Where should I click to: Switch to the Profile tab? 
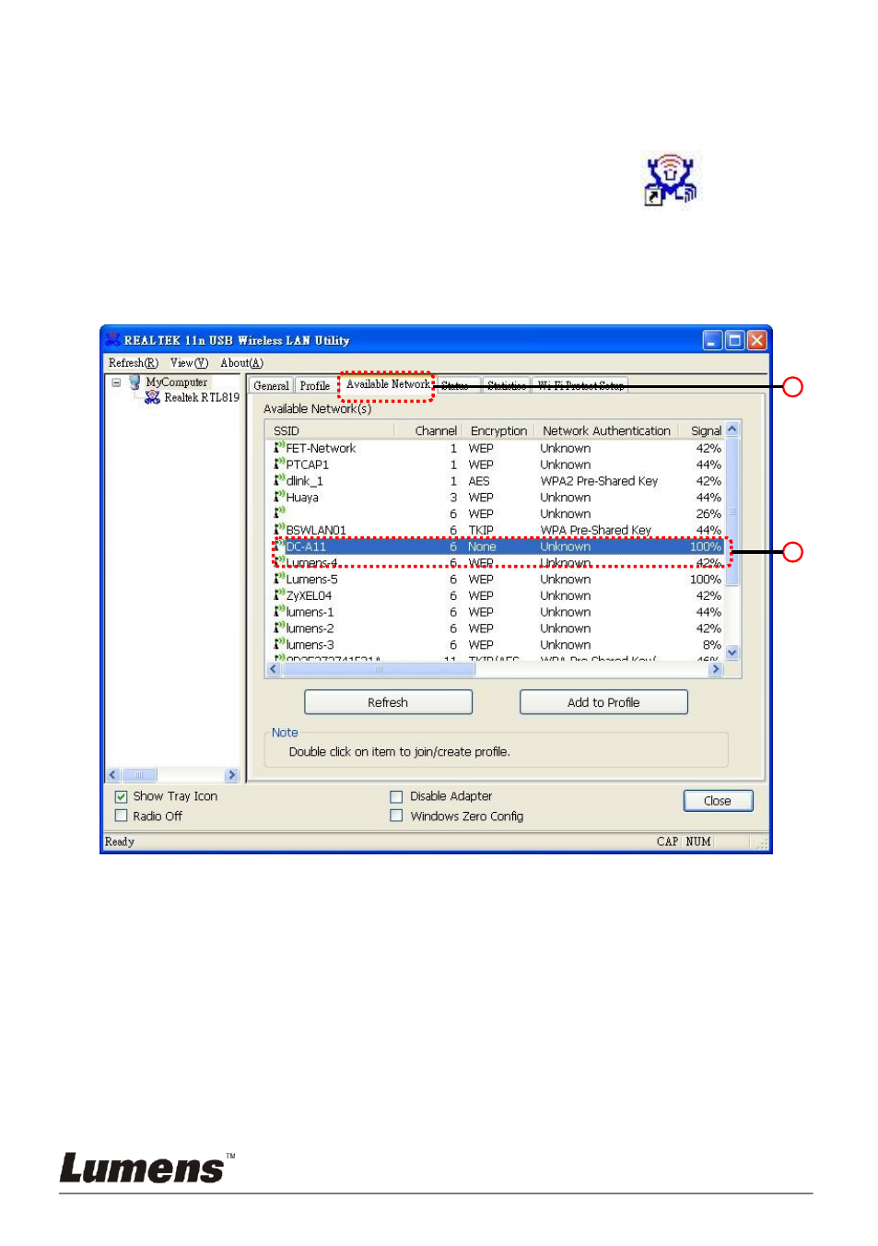pyautogui.click(x=314, y=386)
